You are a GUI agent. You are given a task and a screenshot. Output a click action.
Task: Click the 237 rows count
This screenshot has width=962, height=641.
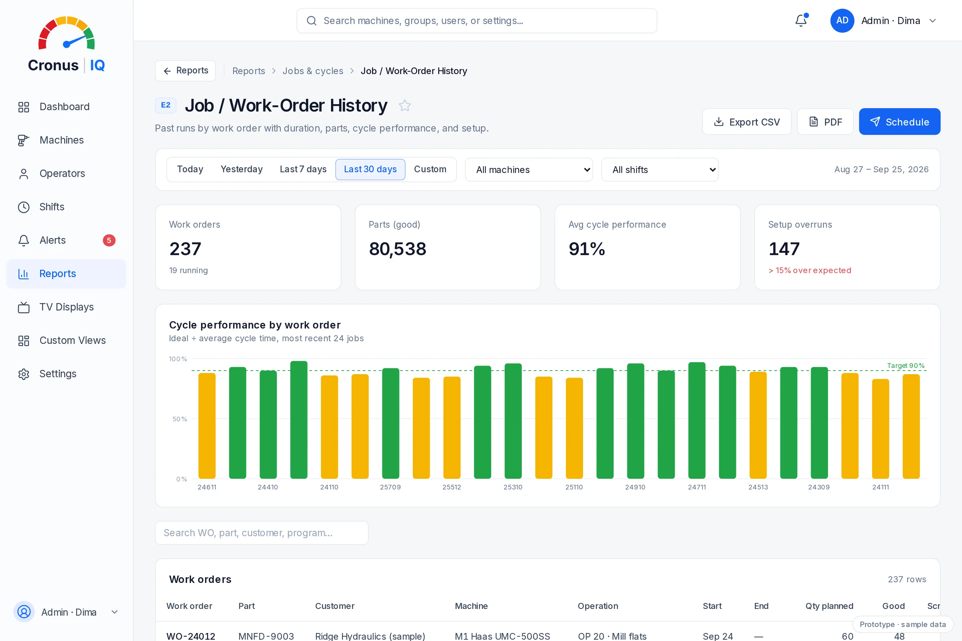(907, 579)
